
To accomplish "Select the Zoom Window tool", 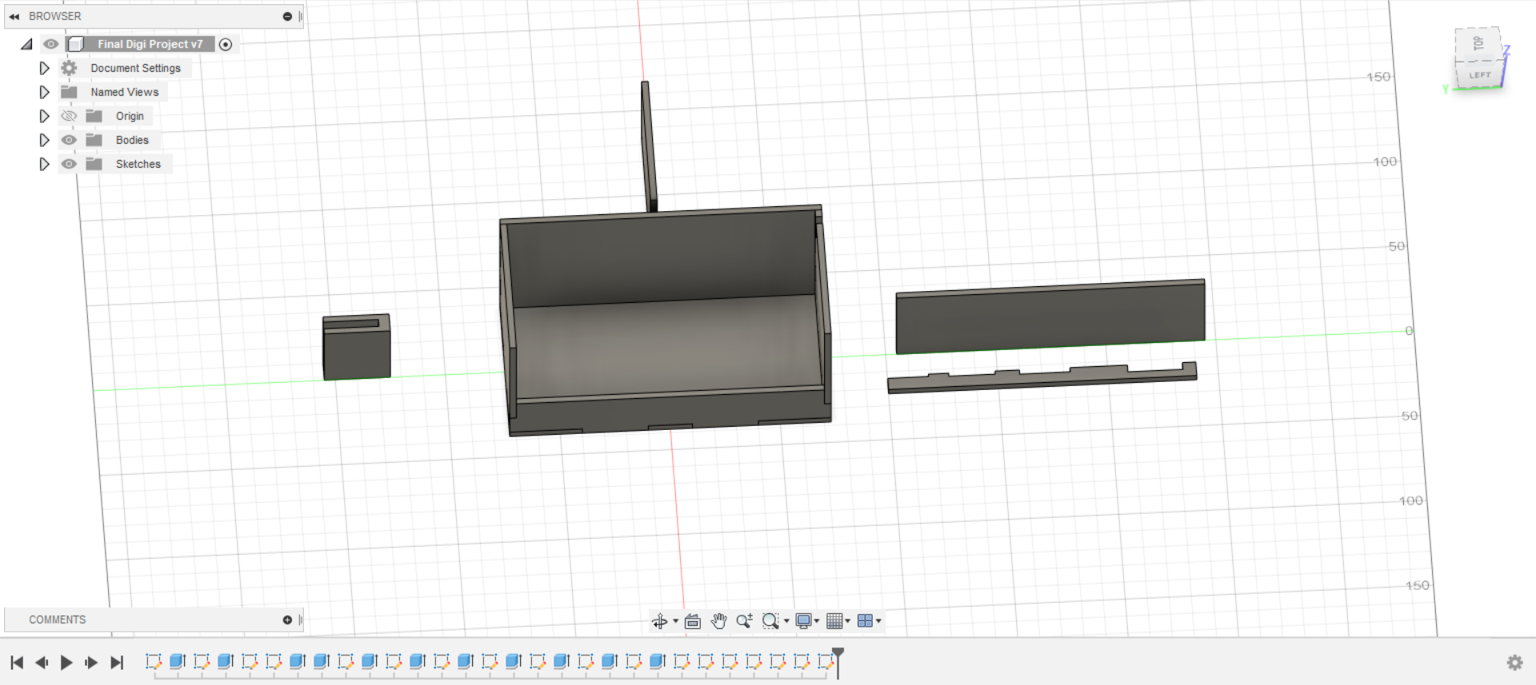I will (x=770, y=621).
